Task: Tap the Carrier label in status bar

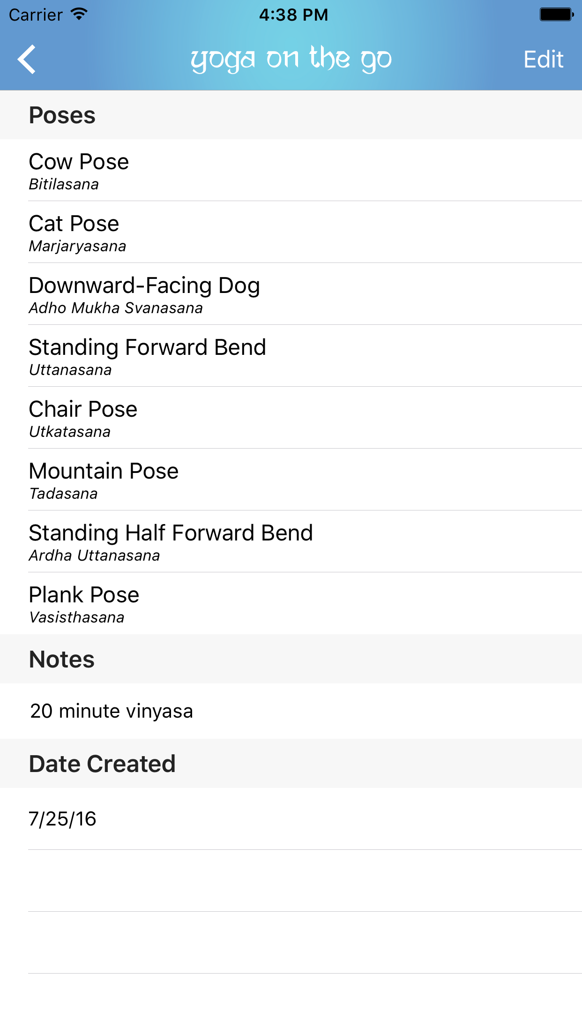Action: point(36,15)
